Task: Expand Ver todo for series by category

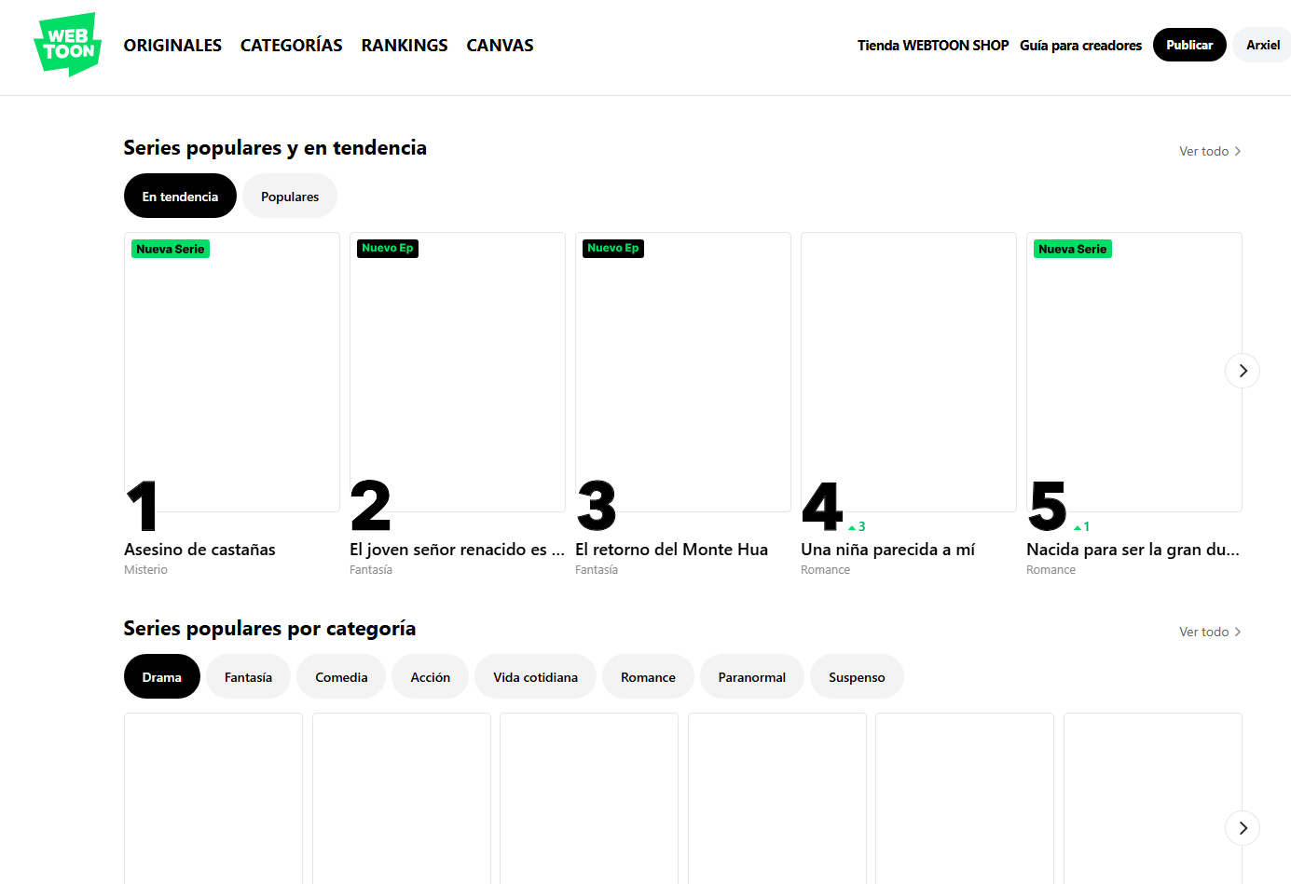Action: (x=1209, y=632)
